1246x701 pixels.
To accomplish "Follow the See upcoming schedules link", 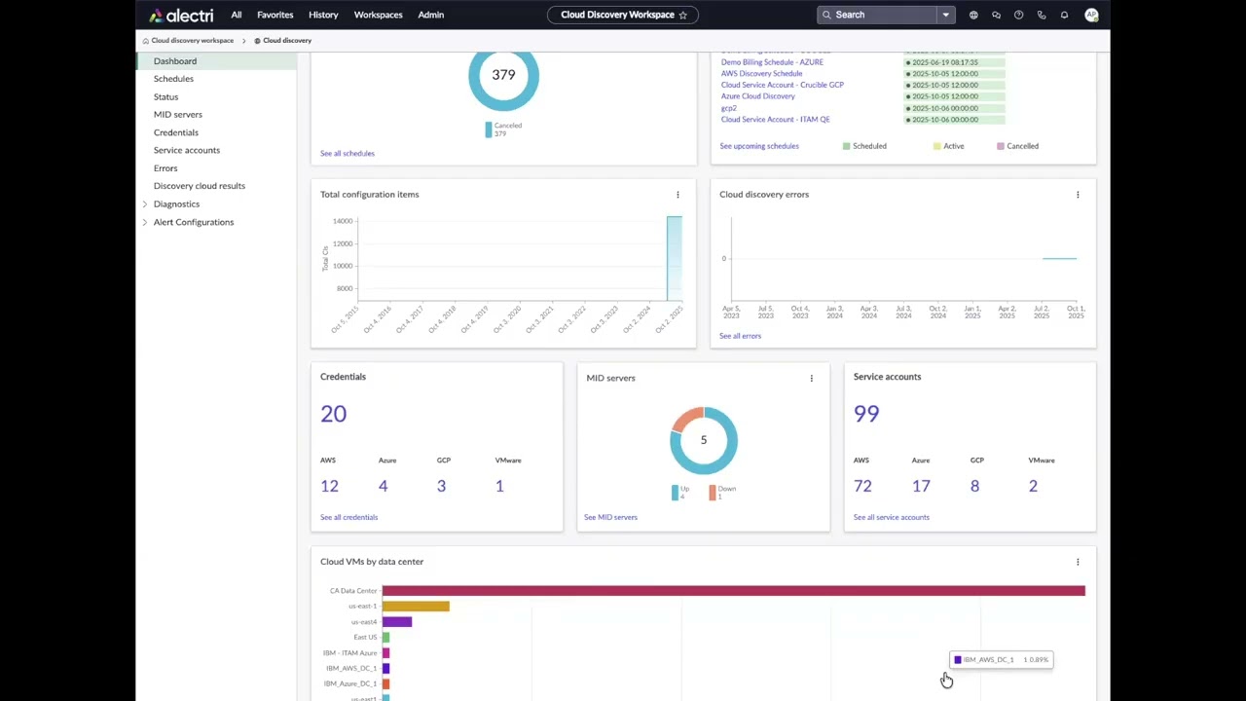I will (x=758, y=145).
